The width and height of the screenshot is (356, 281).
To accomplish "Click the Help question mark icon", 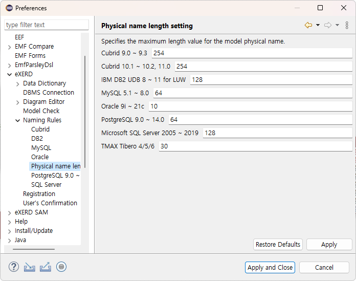I will (x=14, y=267).
